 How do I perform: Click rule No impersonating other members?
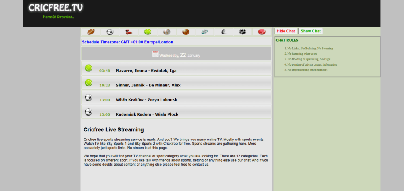[x=307, y=70]
